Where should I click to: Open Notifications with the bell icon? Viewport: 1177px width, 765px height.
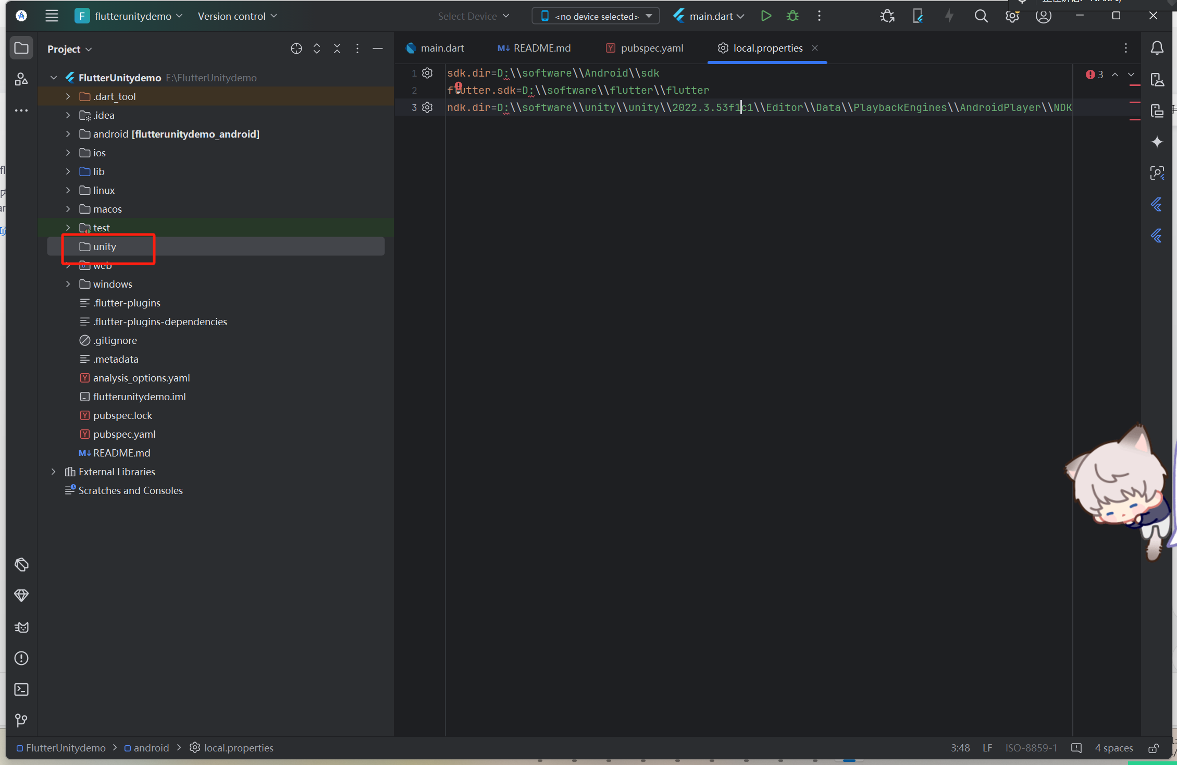tap(1157, 48)
